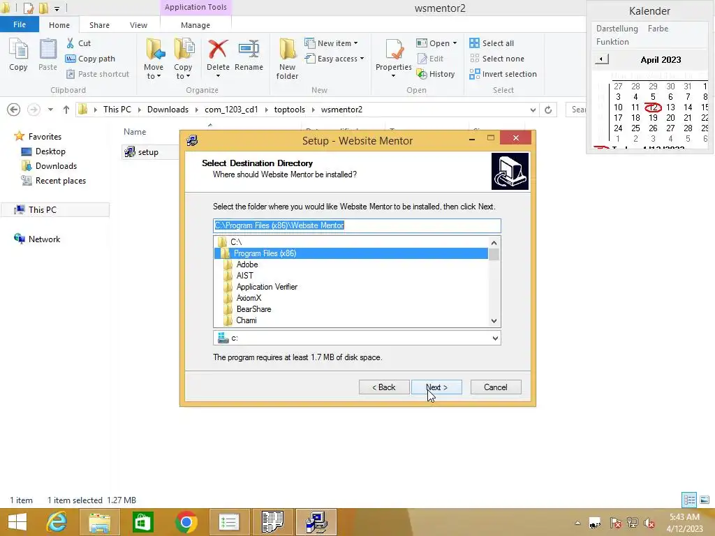
Task: Select the Chami folder in the list
Action: (241, 320)
